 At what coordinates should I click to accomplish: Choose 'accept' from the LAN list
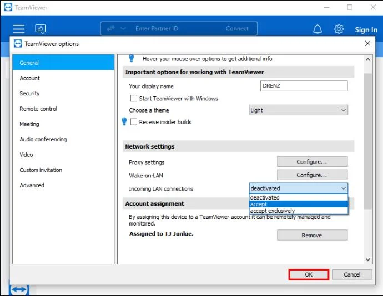coord(299,204)
